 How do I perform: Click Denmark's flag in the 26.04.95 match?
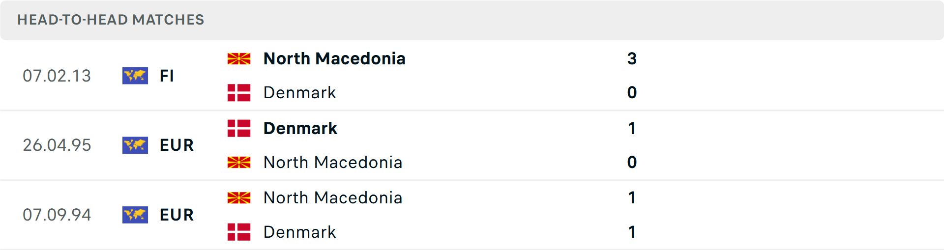[x=239, y=129]
